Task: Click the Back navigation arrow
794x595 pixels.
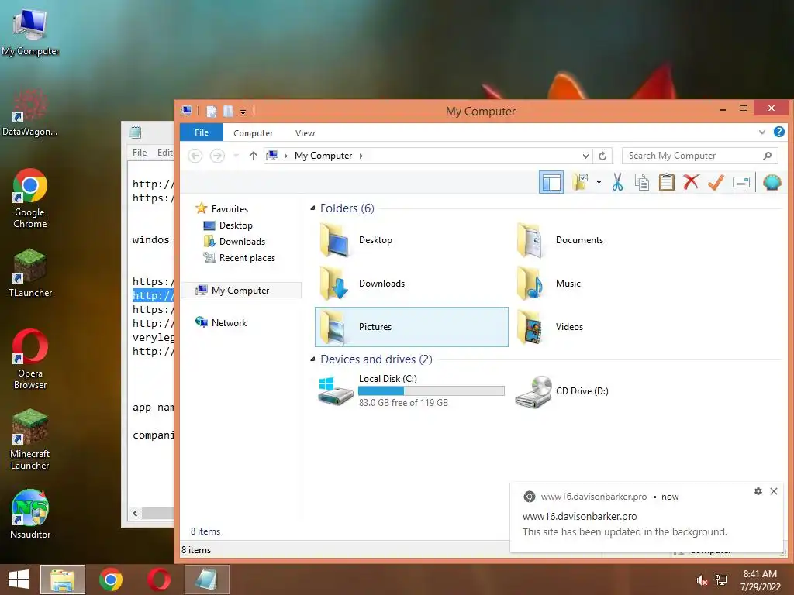Action: (x=195, y=156)
